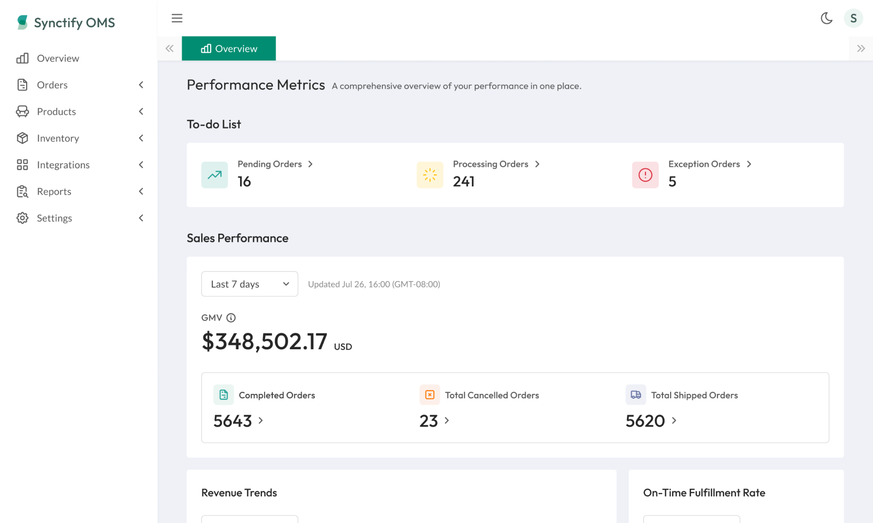View Completed Orders count details
Image resolution: width=873 pixels, height=523 pixels.
(238, 421)
